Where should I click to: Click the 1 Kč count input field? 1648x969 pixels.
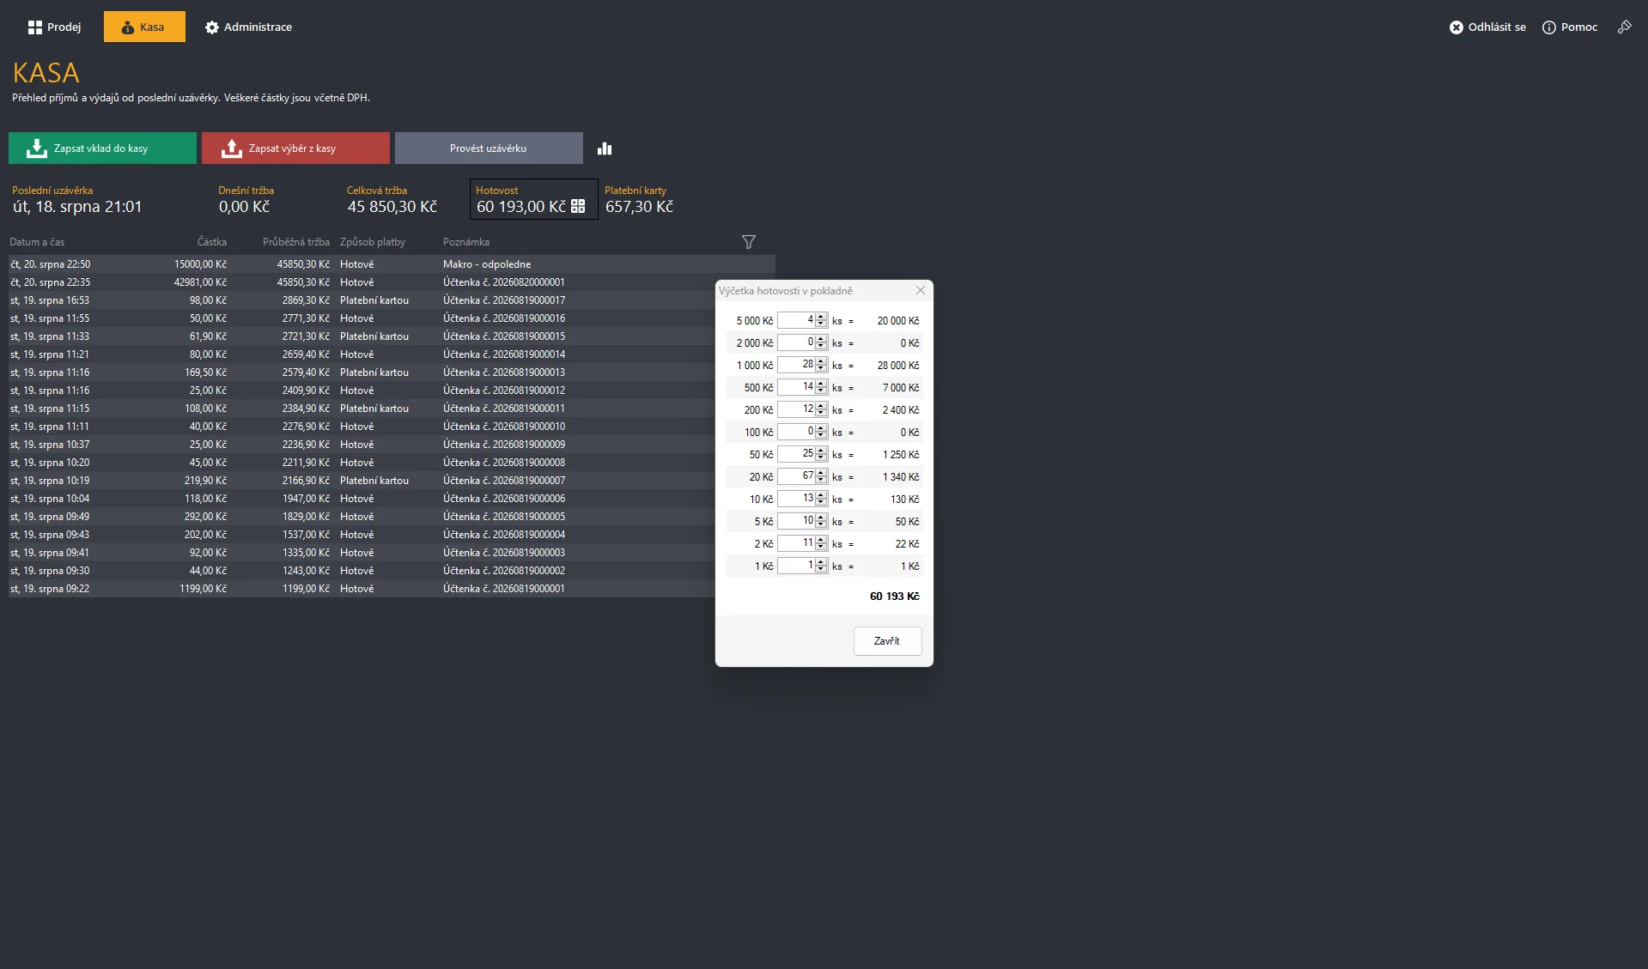coord(796,566)
